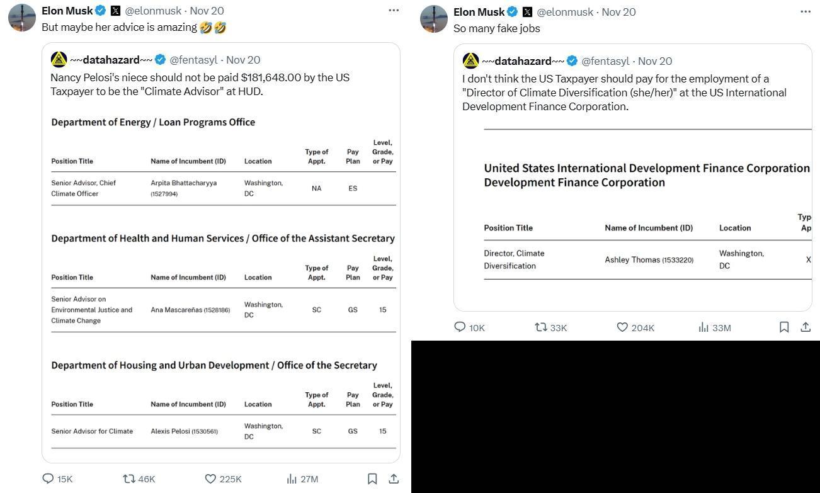Image resolution: width=820 pixels, height=493 pixels.
Task: View analytics showing 33M views
Action: click(703, 327)
